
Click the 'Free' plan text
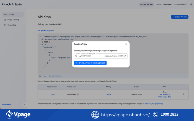(165, 92)
